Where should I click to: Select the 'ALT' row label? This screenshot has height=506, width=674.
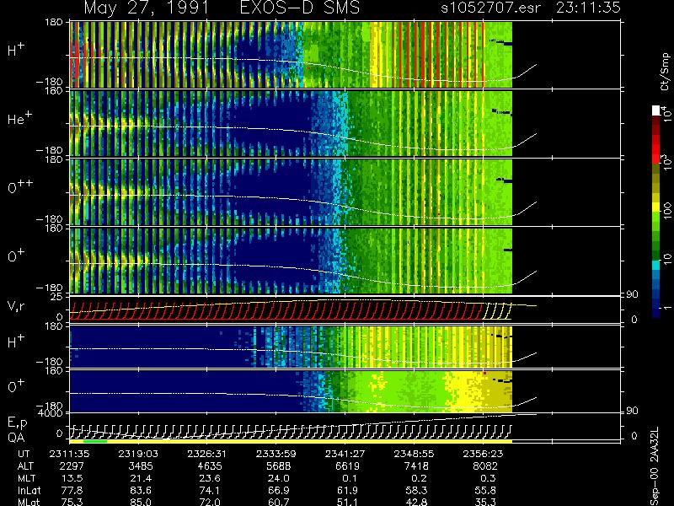pos(25,466)
